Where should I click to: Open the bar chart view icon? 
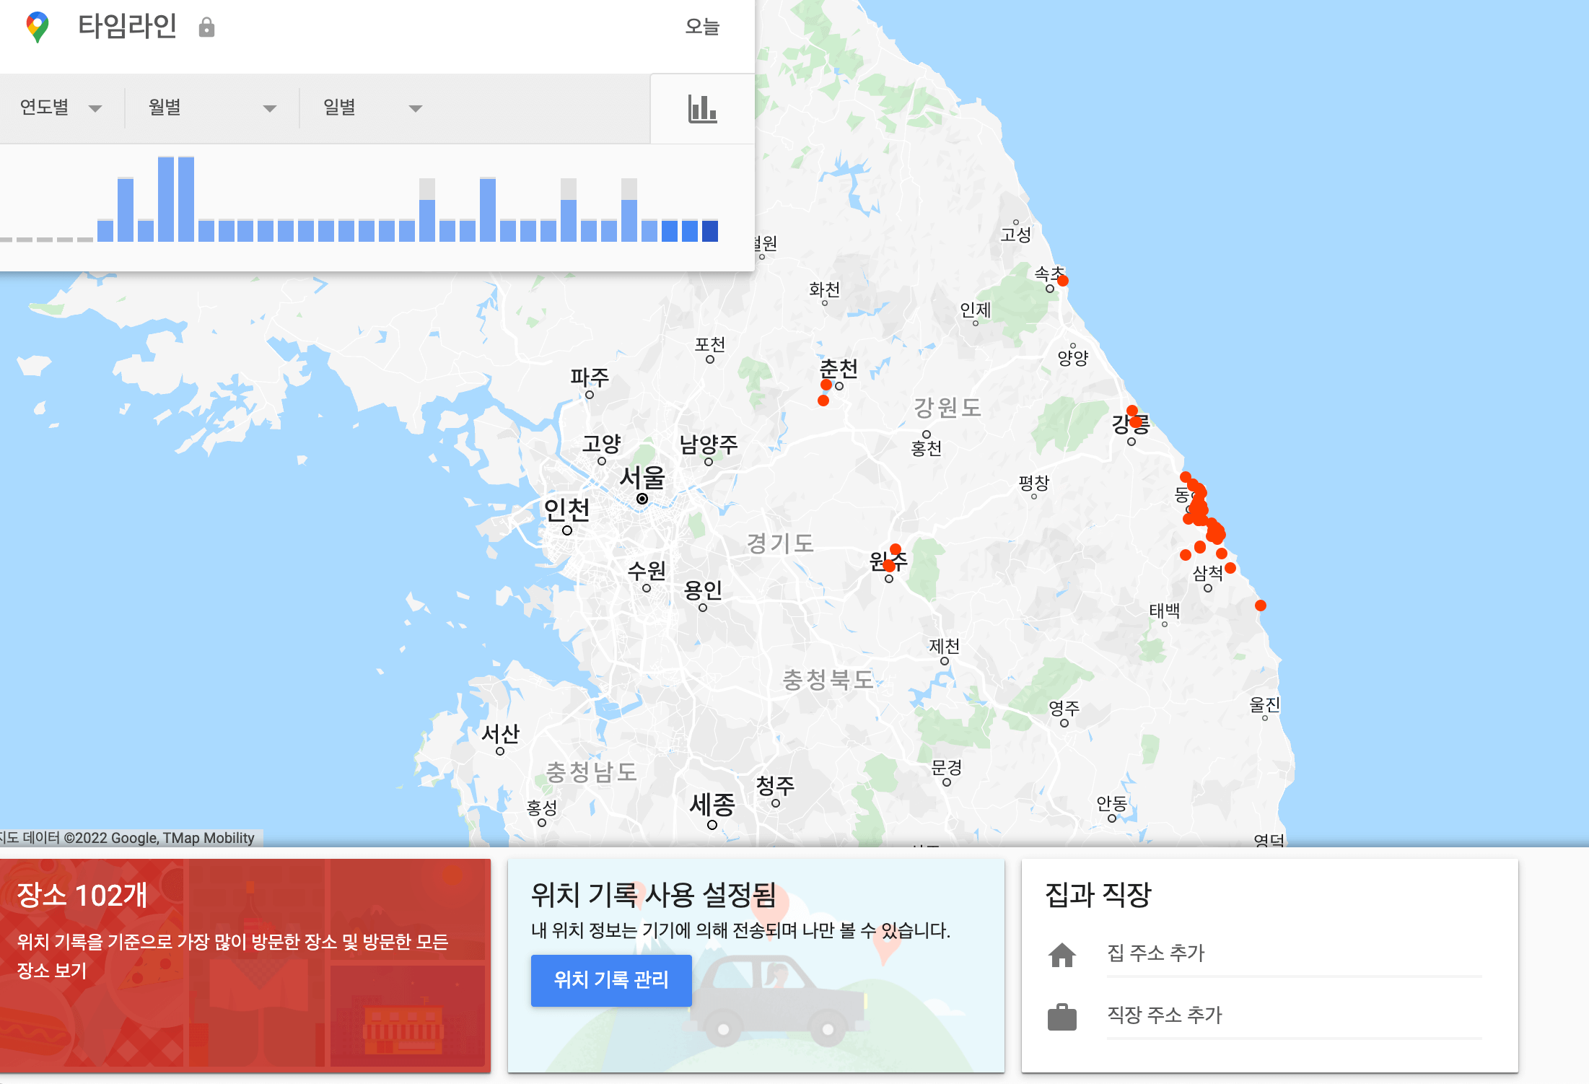click(x=704, y=109)
